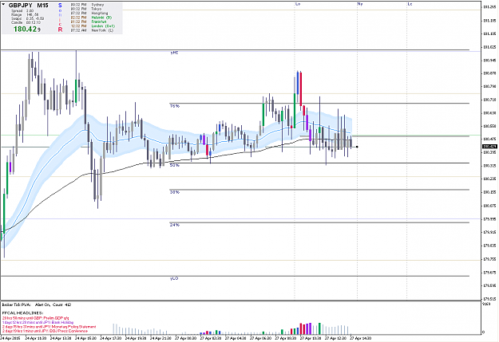
Task: Click the JPY Bank Holiday headline
Action: (38, 322)
